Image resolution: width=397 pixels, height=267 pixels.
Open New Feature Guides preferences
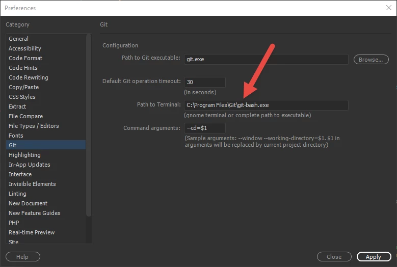46,213
